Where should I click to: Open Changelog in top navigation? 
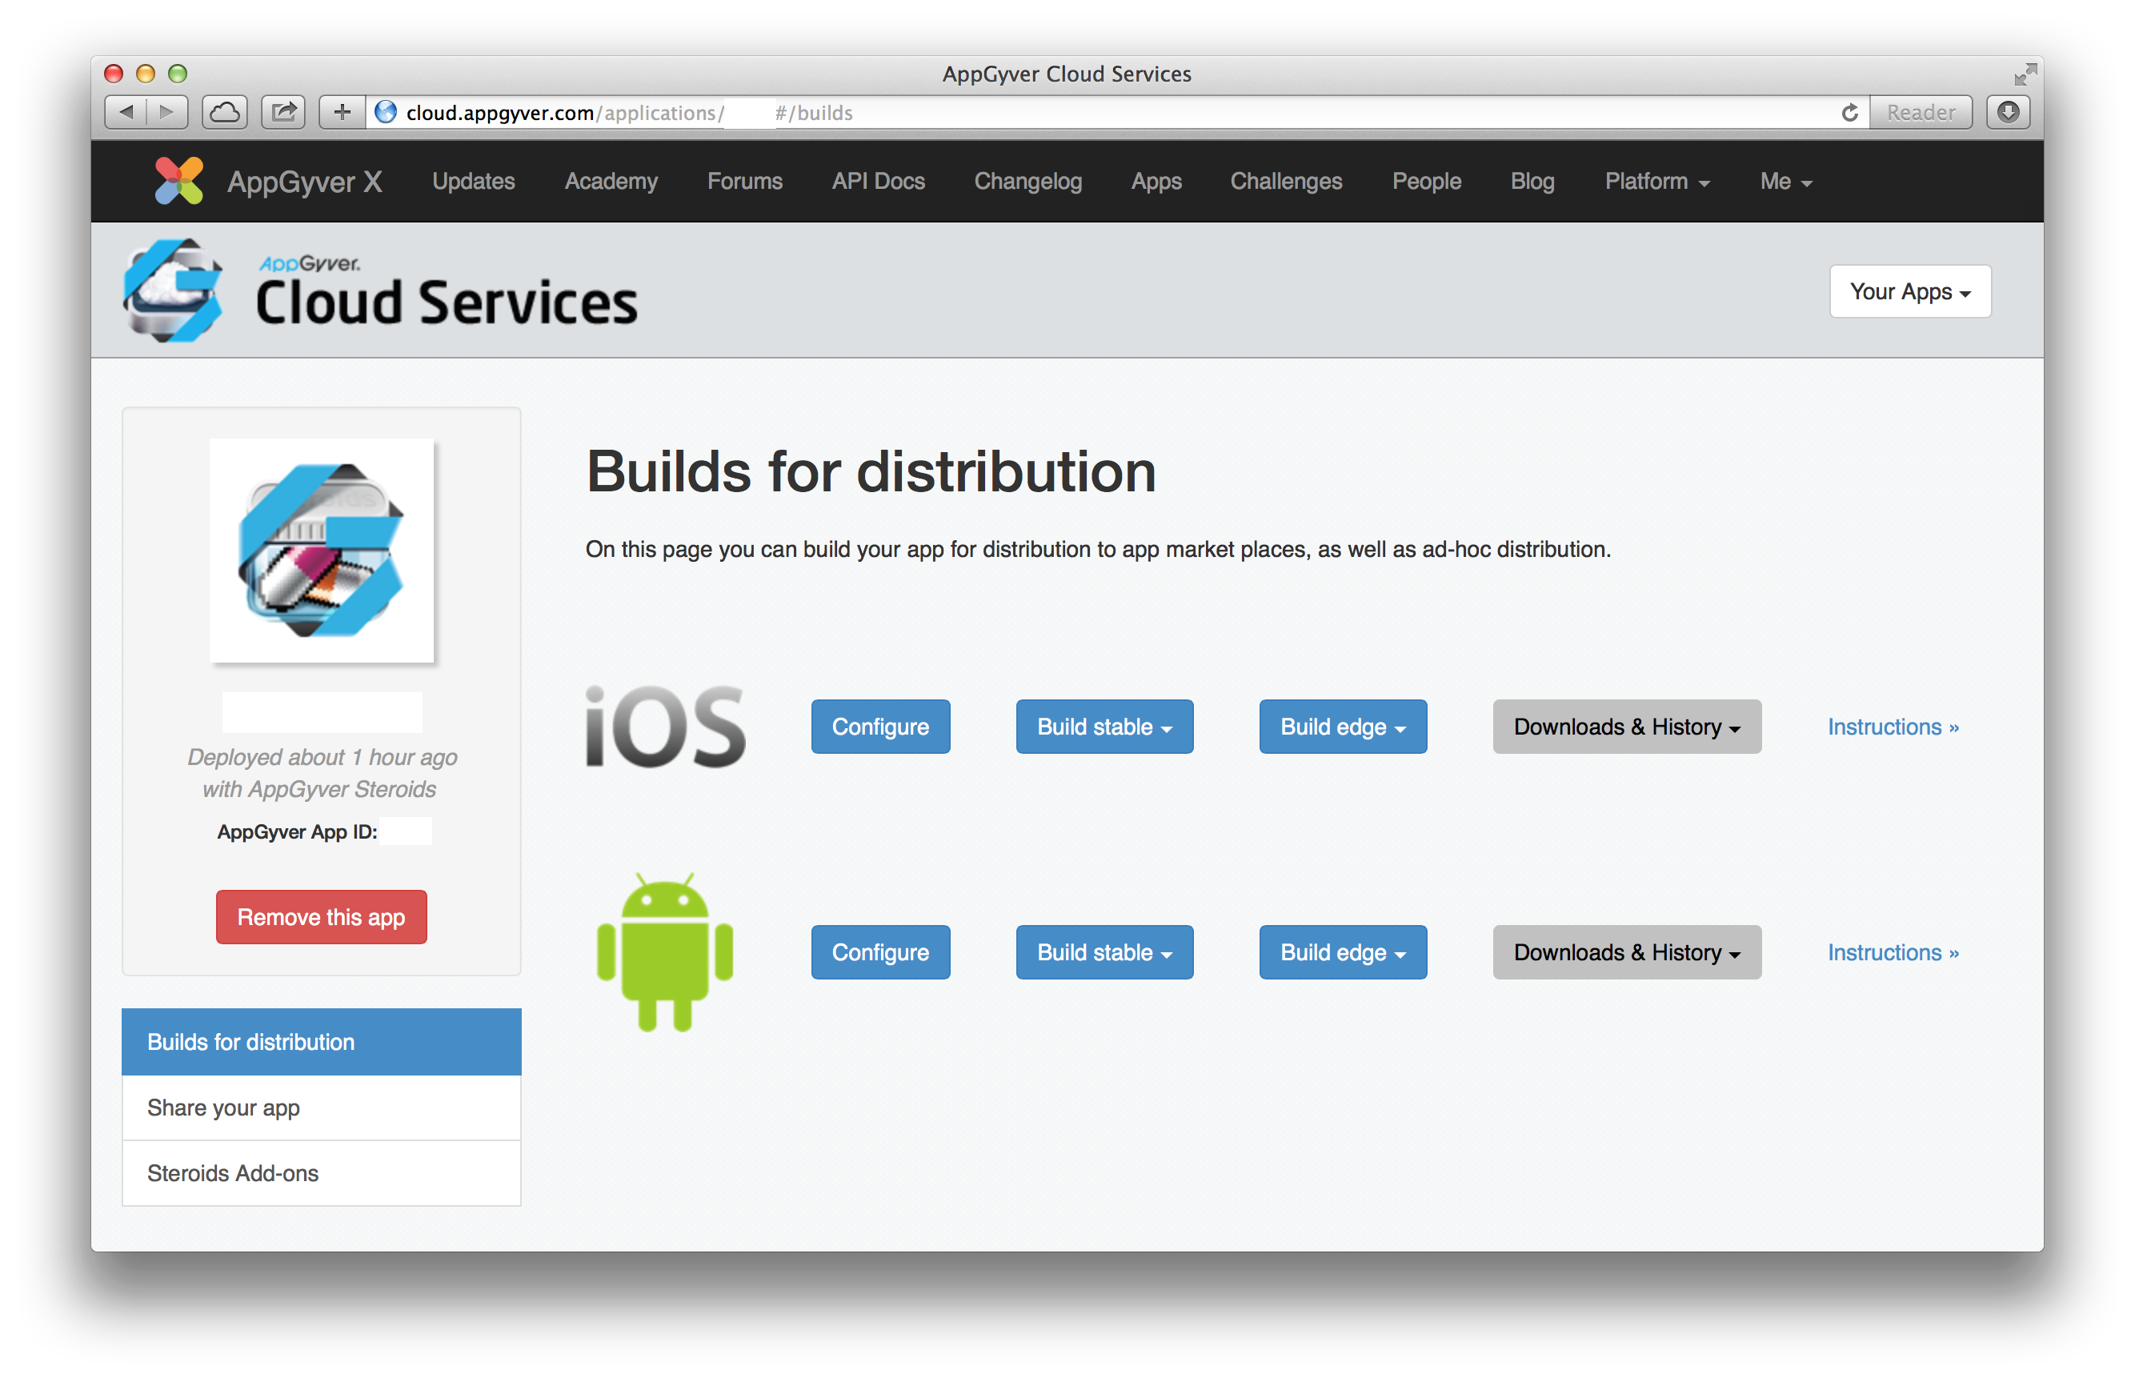coord(1028,181)
